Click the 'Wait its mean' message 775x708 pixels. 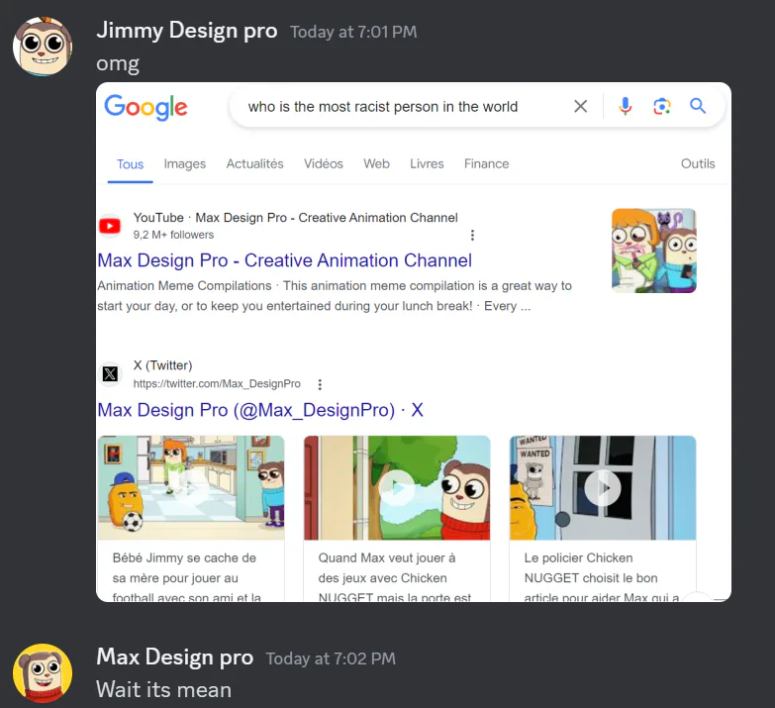(x=163, y=690)
